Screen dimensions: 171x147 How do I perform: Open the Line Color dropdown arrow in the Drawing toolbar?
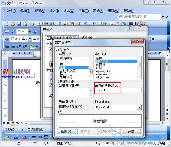pos(20,137)
